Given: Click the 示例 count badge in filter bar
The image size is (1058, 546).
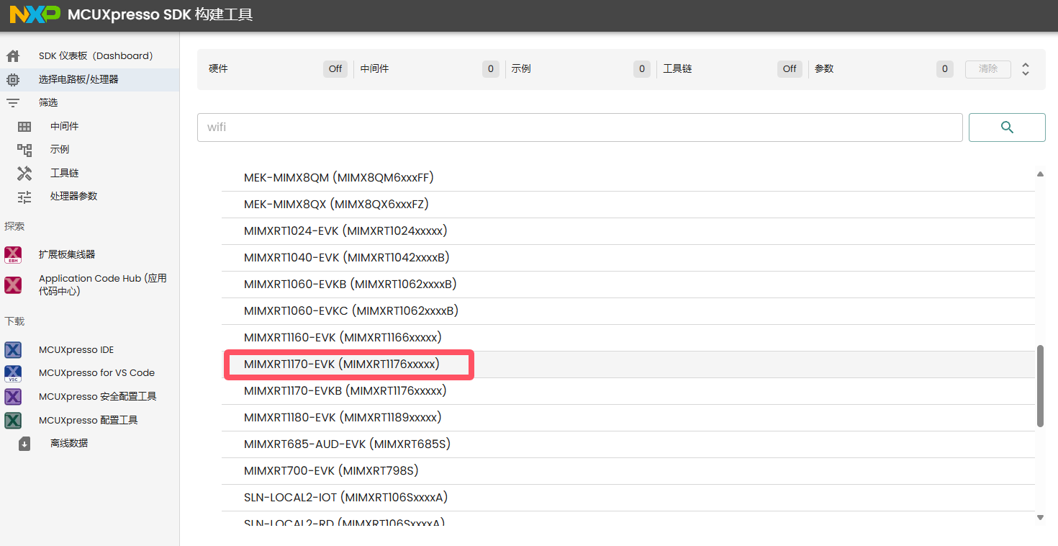Looking at the screenshot, I should tap(642, 69).
